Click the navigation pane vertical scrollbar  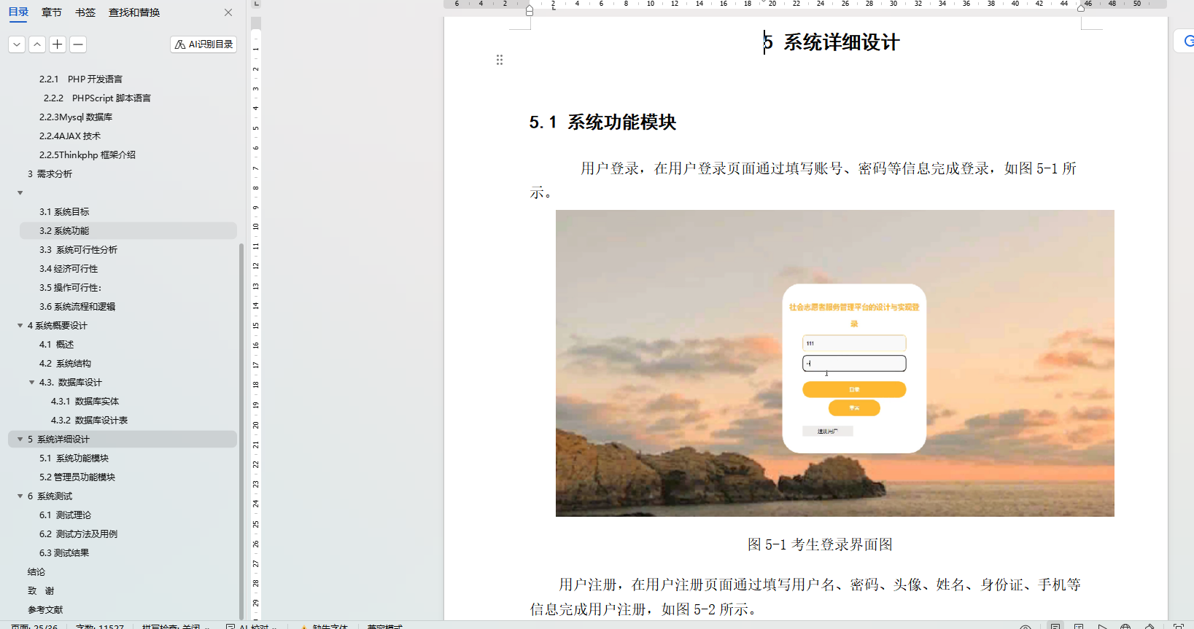click(241, 430)
